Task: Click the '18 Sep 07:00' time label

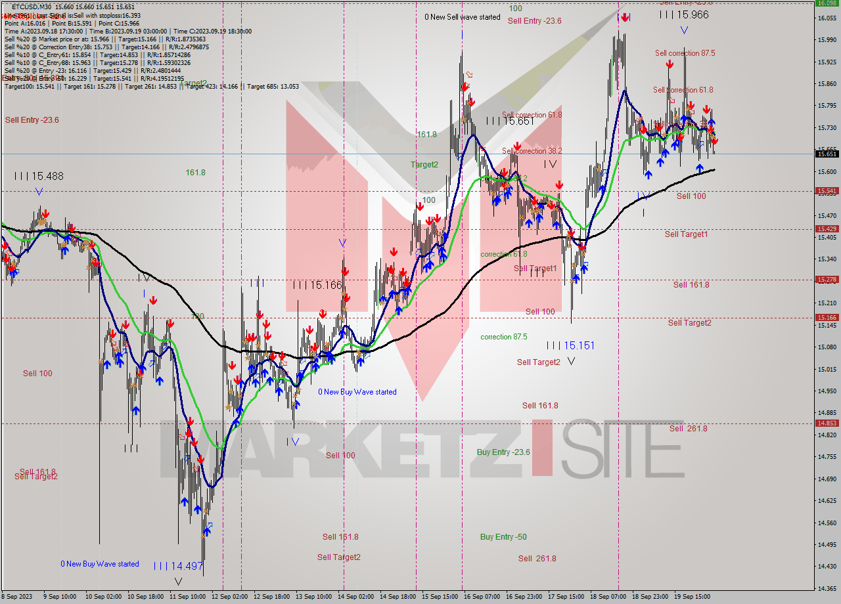Action: (x=608, y=597)
